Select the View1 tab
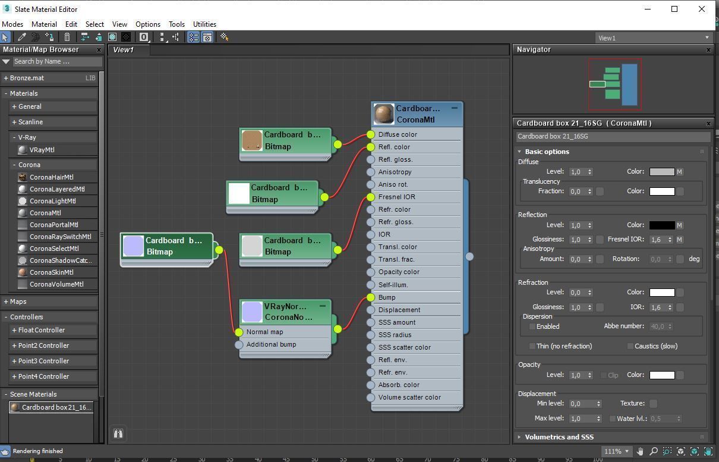719x462 pixels. pyautogui.click(x=128, y=50)
